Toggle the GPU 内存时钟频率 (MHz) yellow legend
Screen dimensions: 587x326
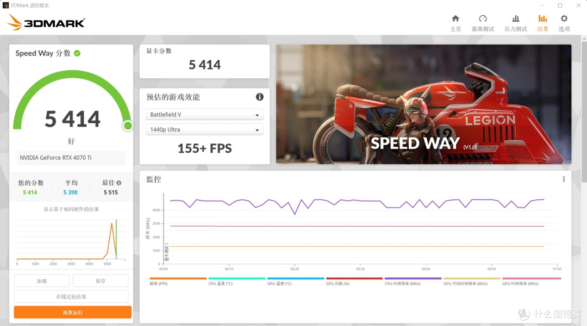coord(472,281)
